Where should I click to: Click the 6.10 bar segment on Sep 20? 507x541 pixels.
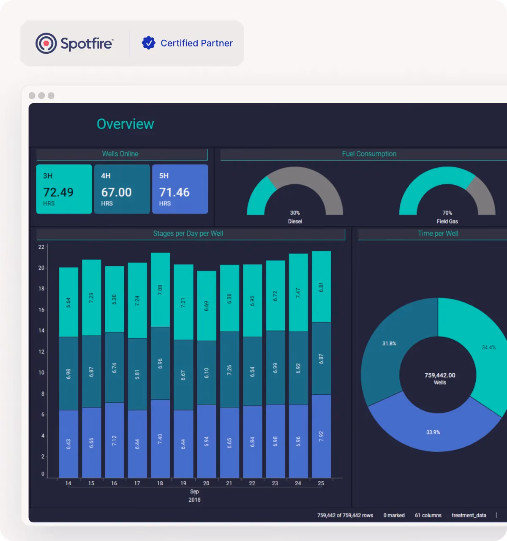pyautogui.click(x=207, y=373)
